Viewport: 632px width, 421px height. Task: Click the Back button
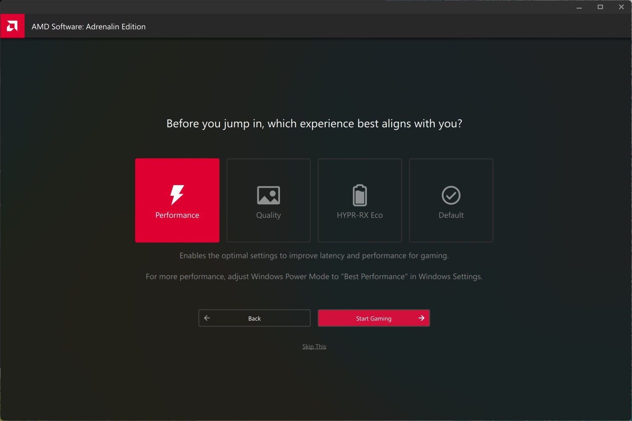(254, 318)
